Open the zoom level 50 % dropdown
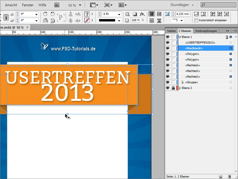The height and width of the screenshot is (179, 238). pyautogui.click(x=80, y=5)
